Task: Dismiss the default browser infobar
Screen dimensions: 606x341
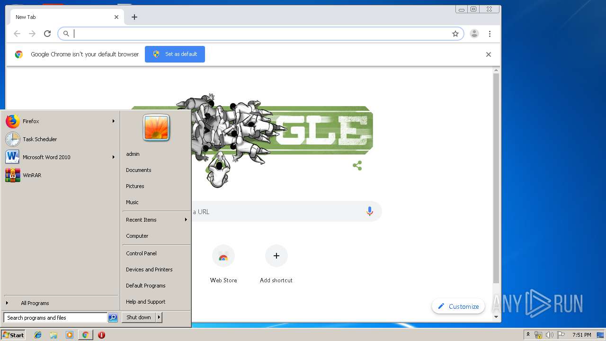Action: [x=489, y=54]
